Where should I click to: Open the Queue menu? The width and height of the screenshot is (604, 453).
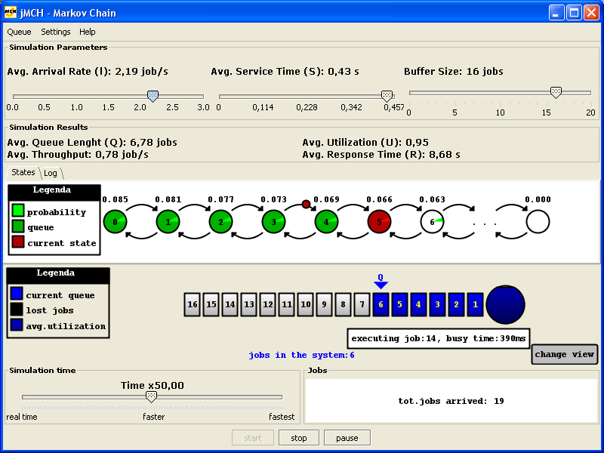tap(20, 32)
